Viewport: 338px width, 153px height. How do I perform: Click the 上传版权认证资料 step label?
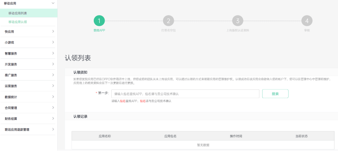238,31
